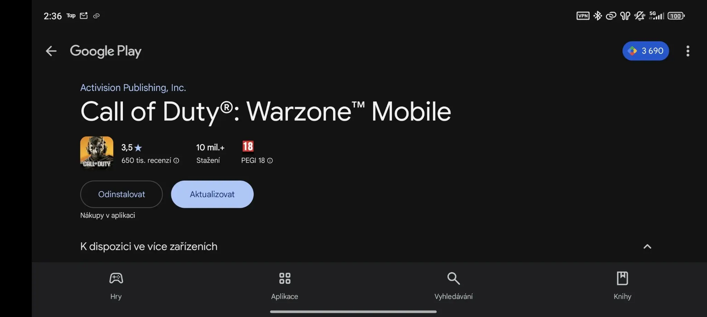Click the Aktualizovat button
The image size is (707, 317).
(212, 194)
